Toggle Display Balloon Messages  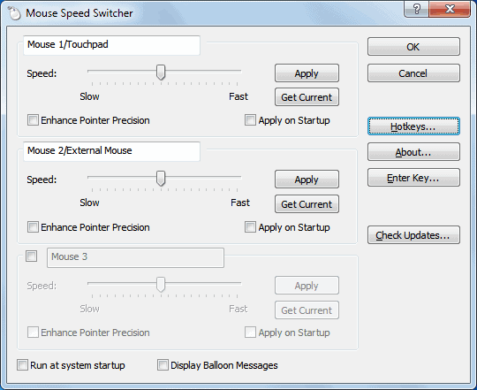click(163, 365)
